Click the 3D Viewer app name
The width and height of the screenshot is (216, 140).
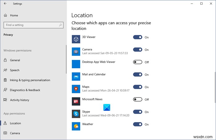89,37
